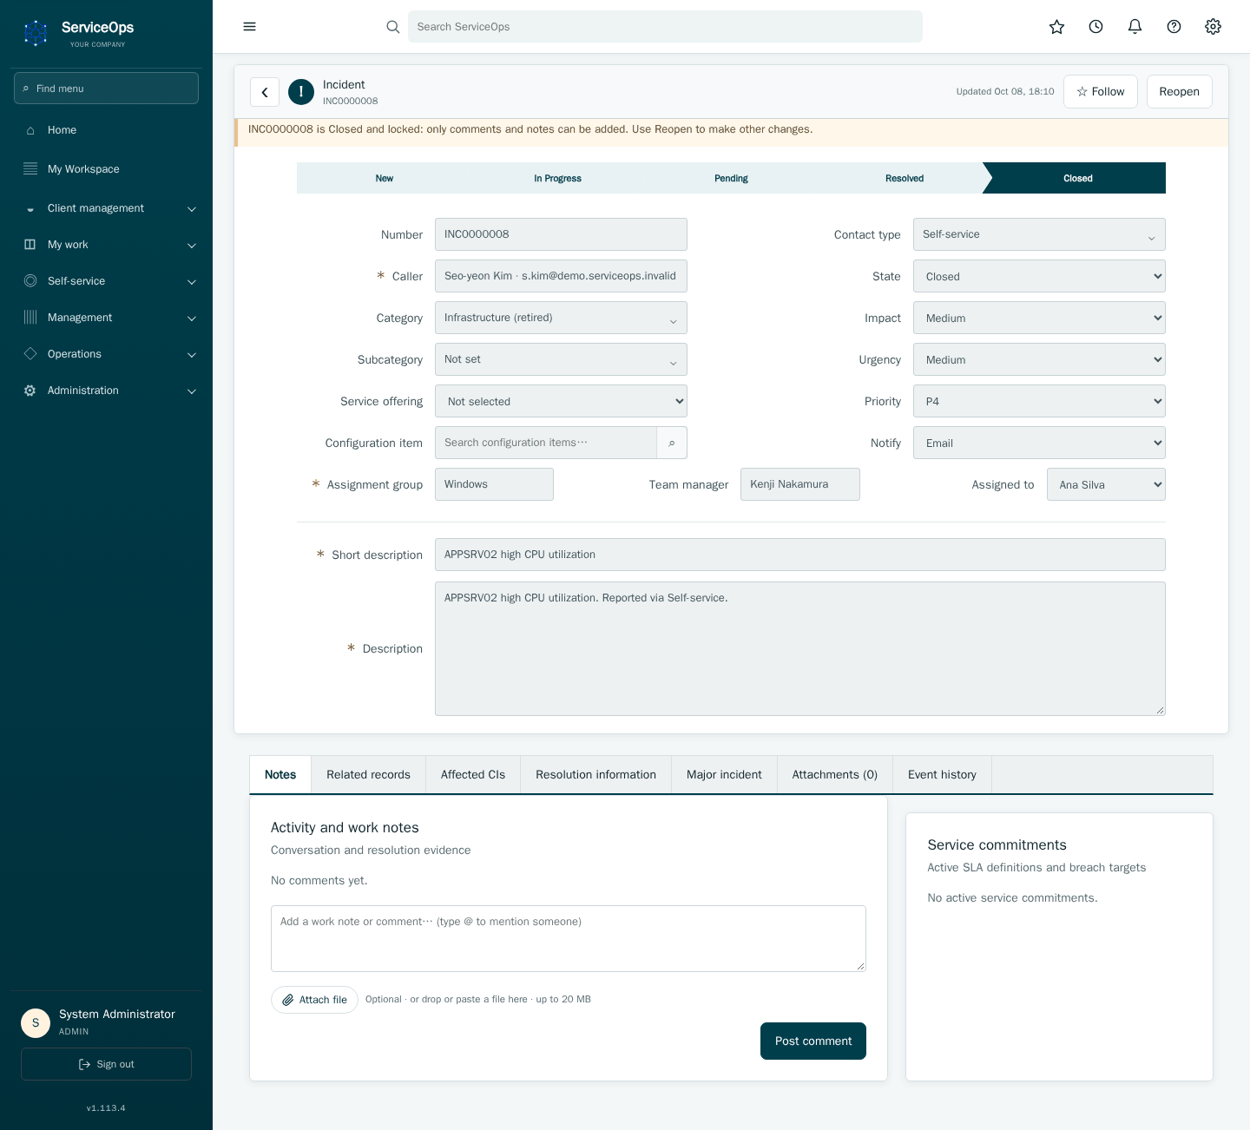Click the hamburger menu icon
Image resolution: width=1250 pixels, height=1130 pixels.
click(250, 27)
